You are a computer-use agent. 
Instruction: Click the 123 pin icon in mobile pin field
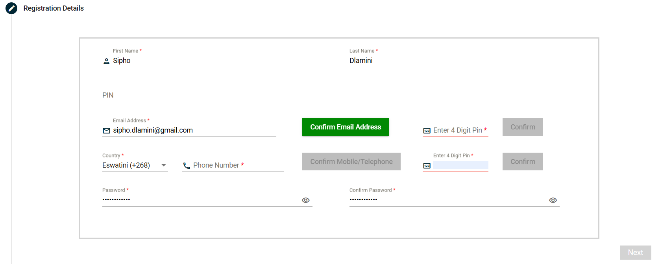pyautogui.click(x=427, y=166)
